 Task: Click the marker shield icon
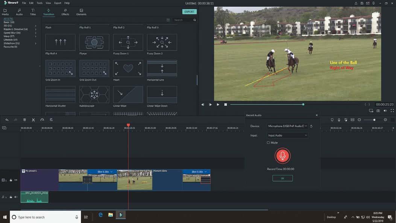coord(332,120)
